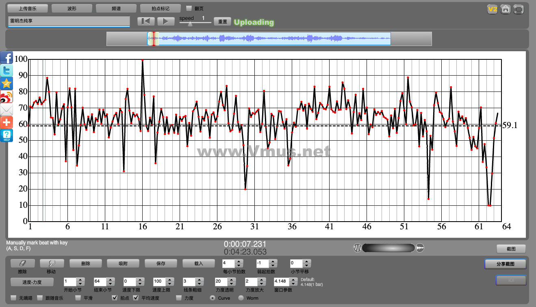Image resolution: width=536 pixels, height=307 pixels.
Task: Decrease 结束小节 value with the down arrow
Action: click(x=110, y=283)
